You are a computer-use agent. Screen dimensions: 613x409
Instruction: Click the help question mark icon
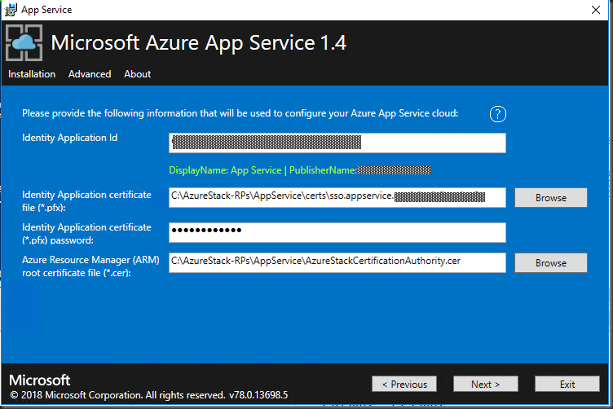498,113
